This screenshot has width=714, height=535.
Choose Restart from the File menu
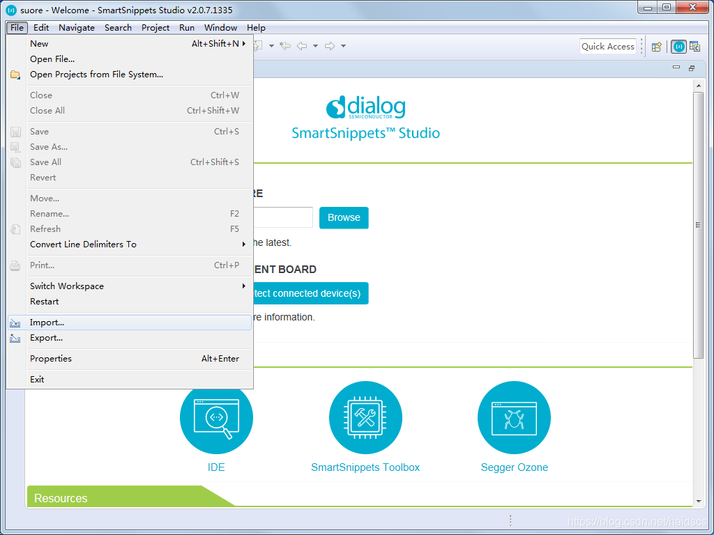coord(130,302)
